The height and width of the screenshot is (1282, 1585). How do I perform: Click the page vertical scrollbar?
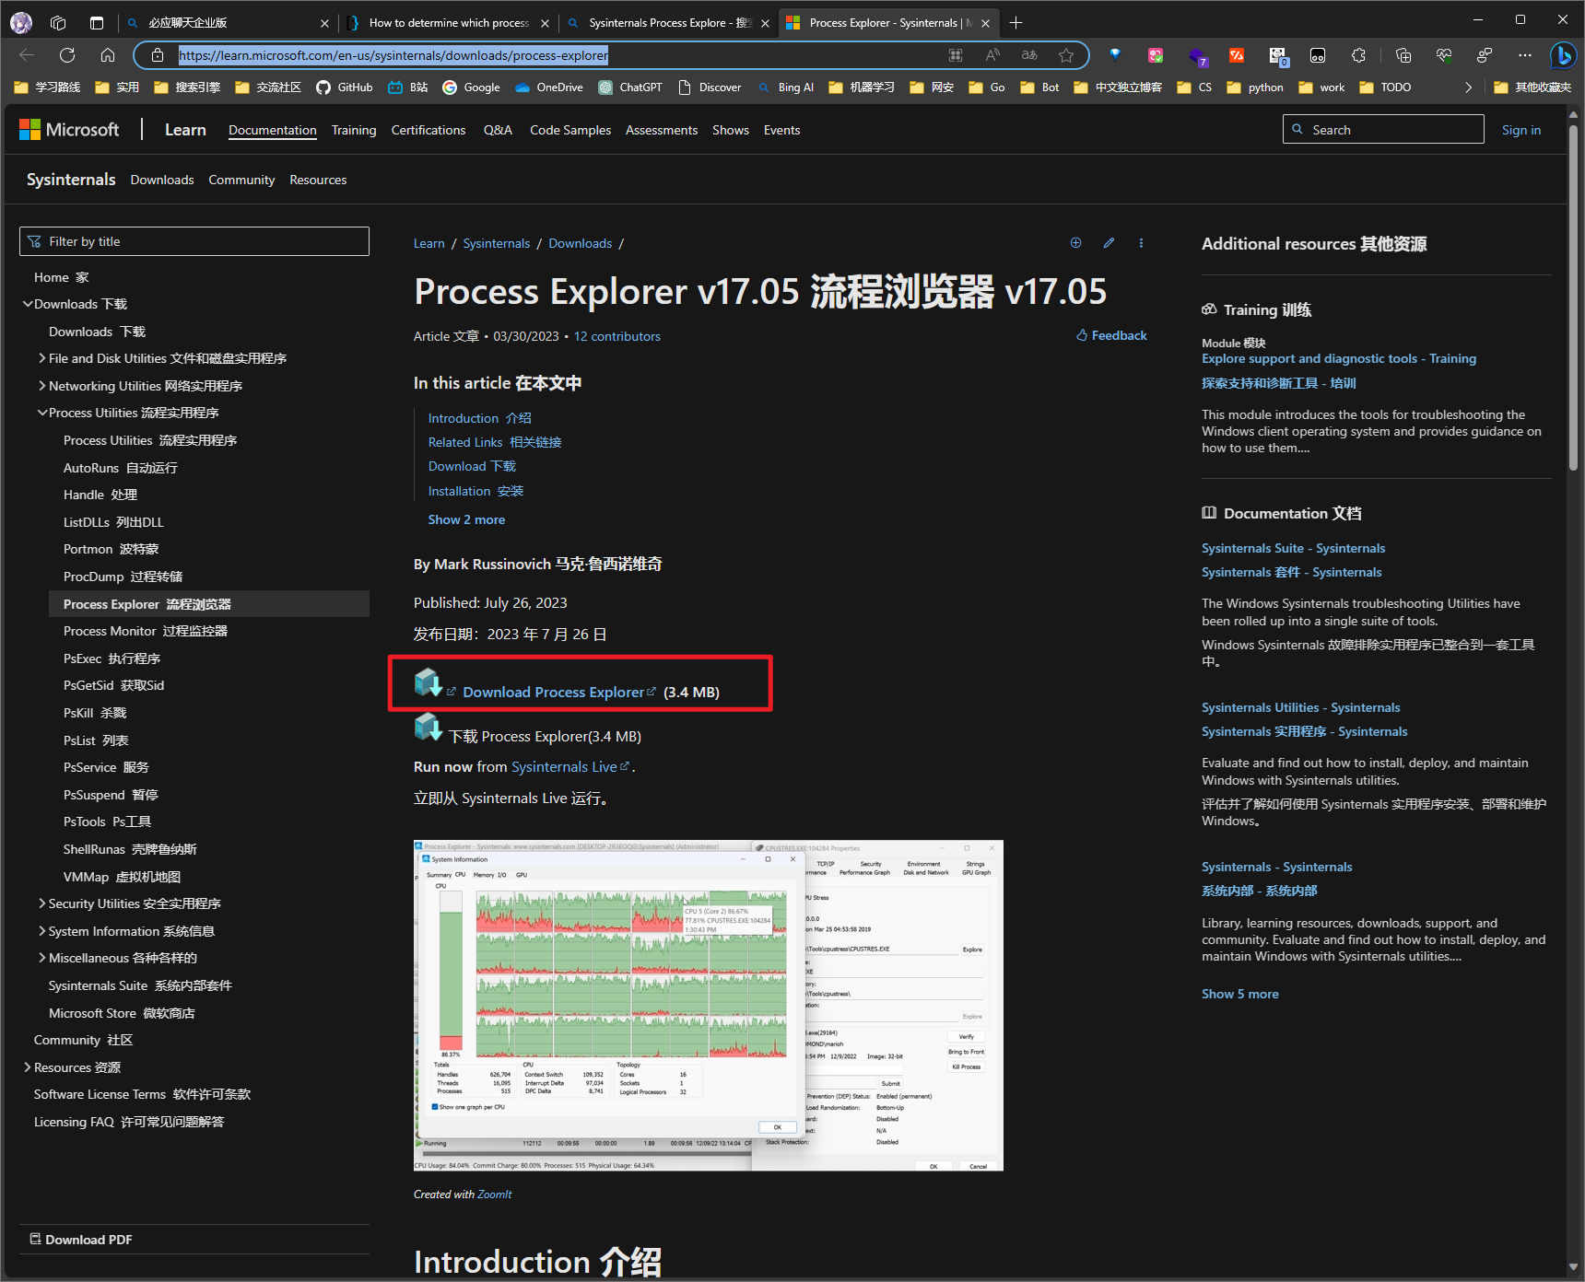pyautogui.click(x=1573, y=296)
